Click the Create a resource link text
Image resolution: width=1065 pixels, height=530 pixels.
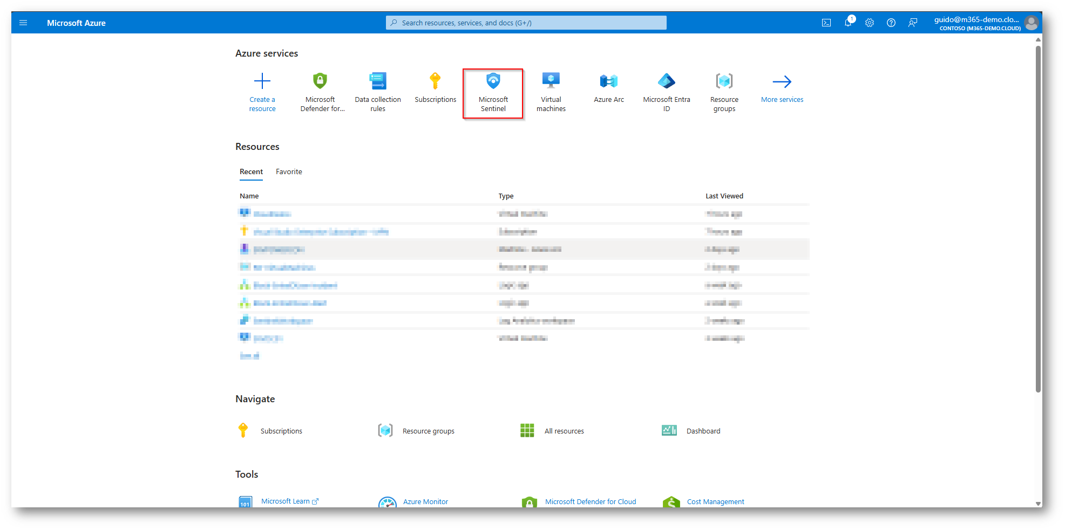(262, 104)
